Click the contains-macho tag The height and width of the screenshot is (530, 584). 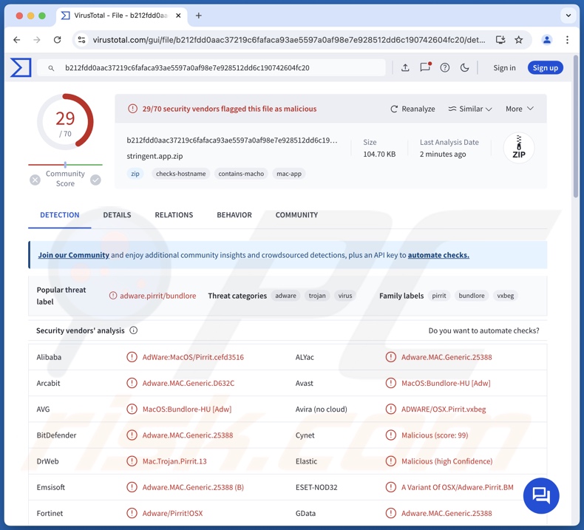pos(241,174)
